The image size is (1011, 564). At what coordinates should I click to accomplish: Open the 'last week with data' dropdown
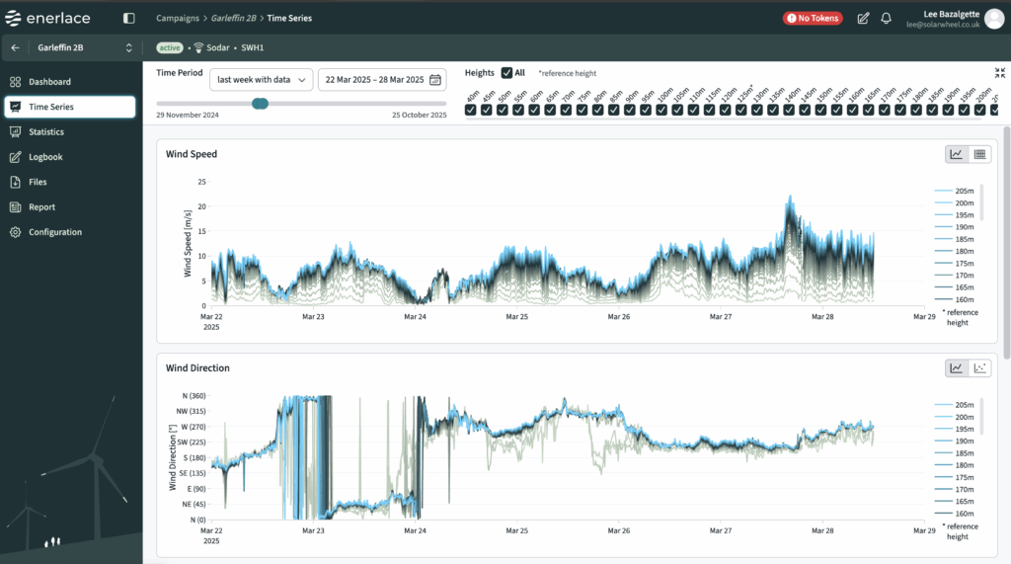coord(261,80)
